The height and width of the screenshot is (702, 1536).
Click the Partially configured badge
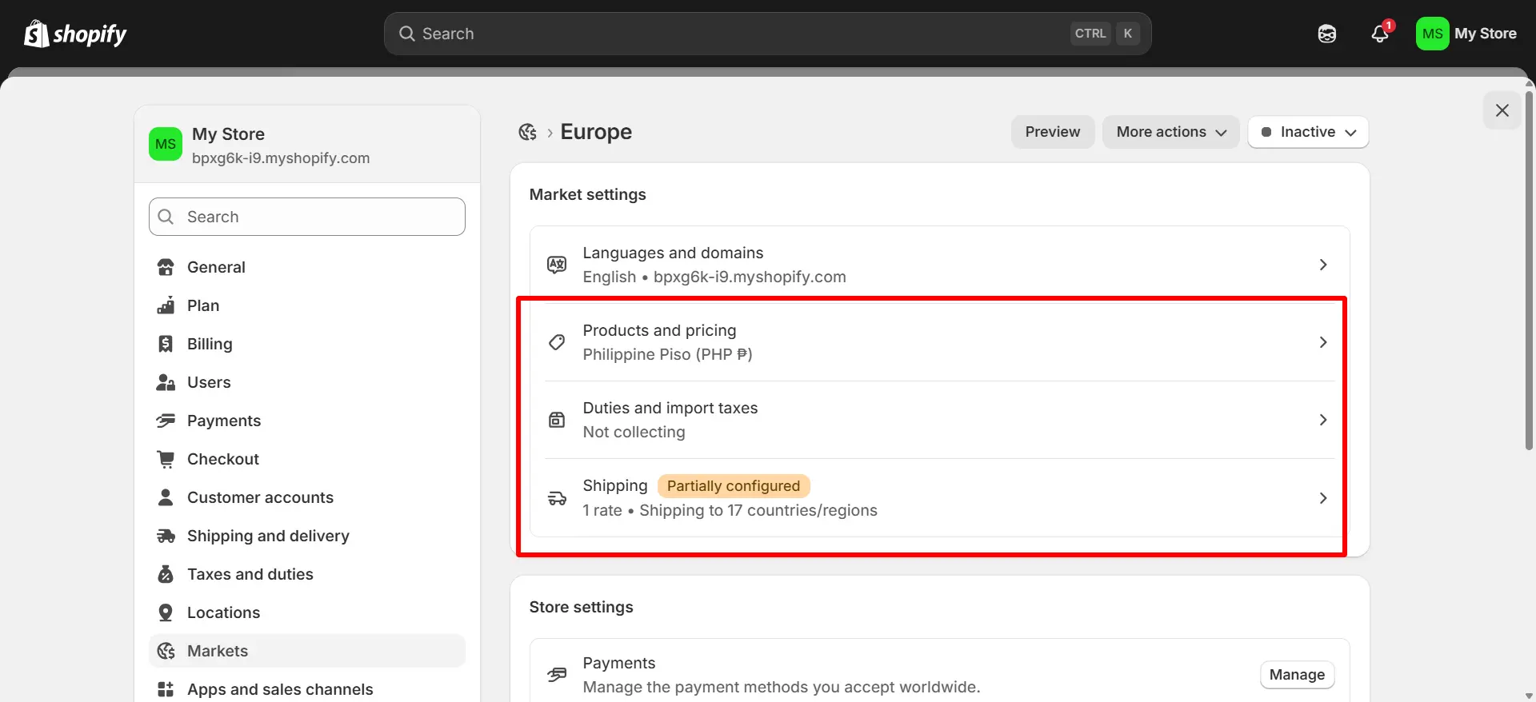point(734,486)
